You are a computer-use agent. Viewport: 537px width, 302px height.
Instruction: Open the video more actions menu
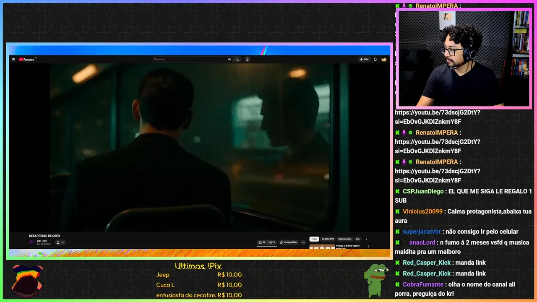[303, 242]
